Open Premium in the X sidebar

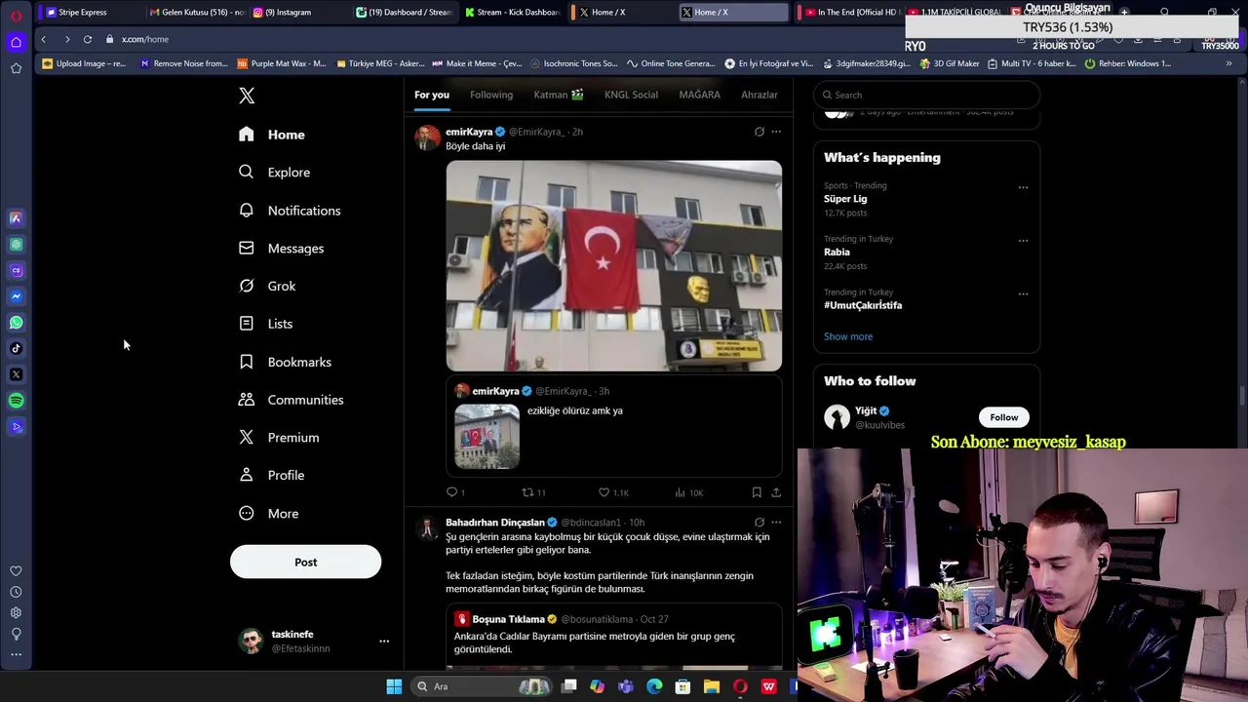click(x=278, y=438)
